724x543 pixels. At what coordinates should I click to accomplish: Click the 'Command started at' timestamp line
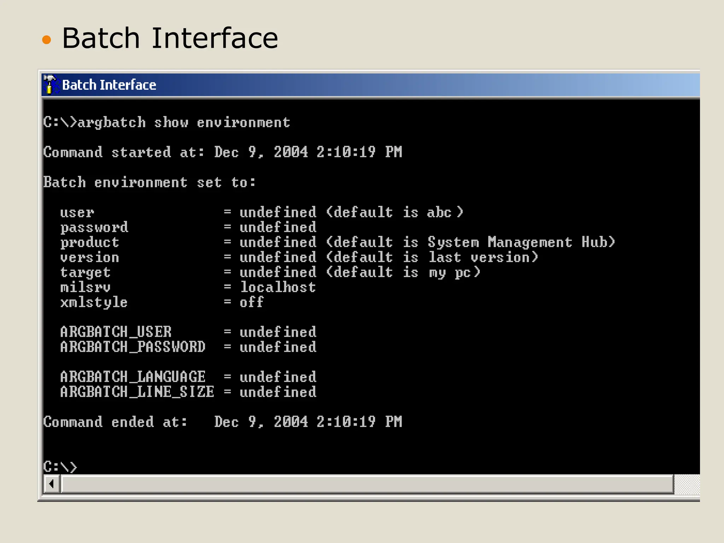pos(223,152)
